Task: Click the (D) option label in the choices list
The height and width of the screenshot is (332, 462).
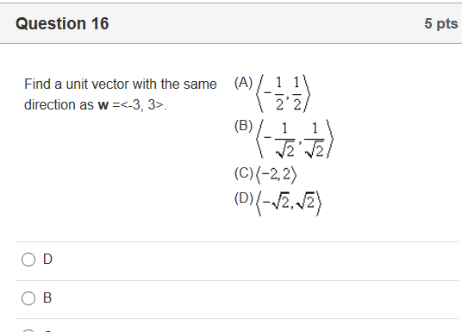Action: 244,198
